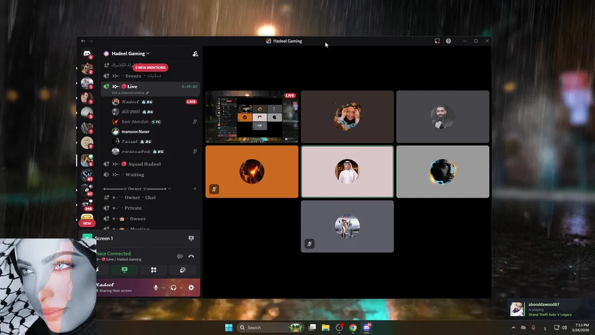Open Badr Abdullah's voice member entry

pos(151,122)
